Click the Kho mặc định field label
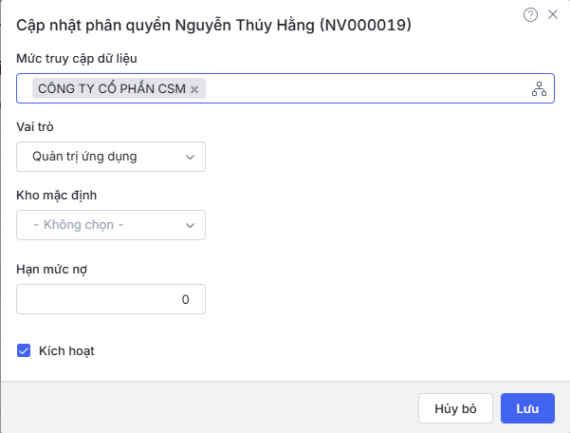The width and height of the screenshot is (570, 433). pyautogui.click(x=57, y=196)
